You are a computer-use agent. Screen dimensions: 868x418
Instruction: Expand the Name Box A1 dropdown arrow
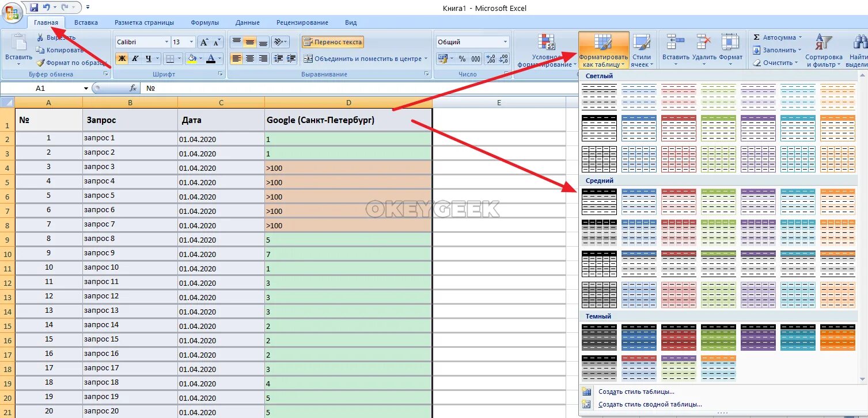[x=86, y=88]
